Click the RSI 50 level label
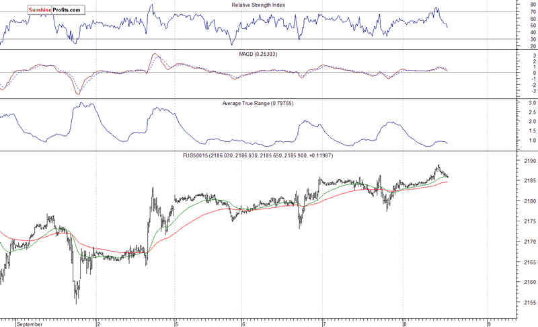Screen dimensions: 538x327 [x=533, y=26]
